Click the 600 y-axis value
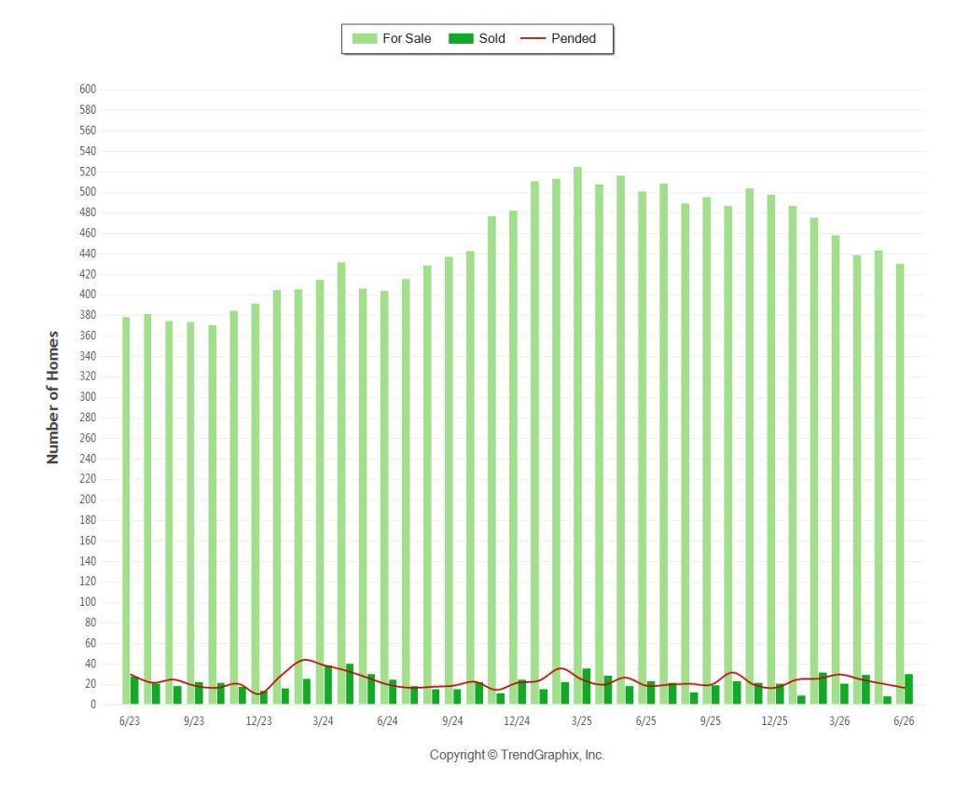The height and width of the screenshot is (795, 955). [x=88, y=89]
